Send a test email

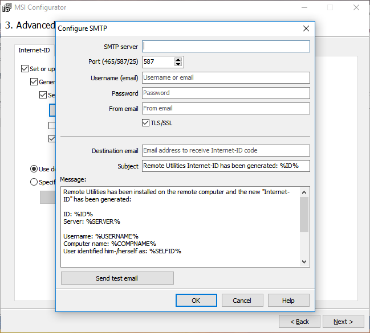click(117, 278)
